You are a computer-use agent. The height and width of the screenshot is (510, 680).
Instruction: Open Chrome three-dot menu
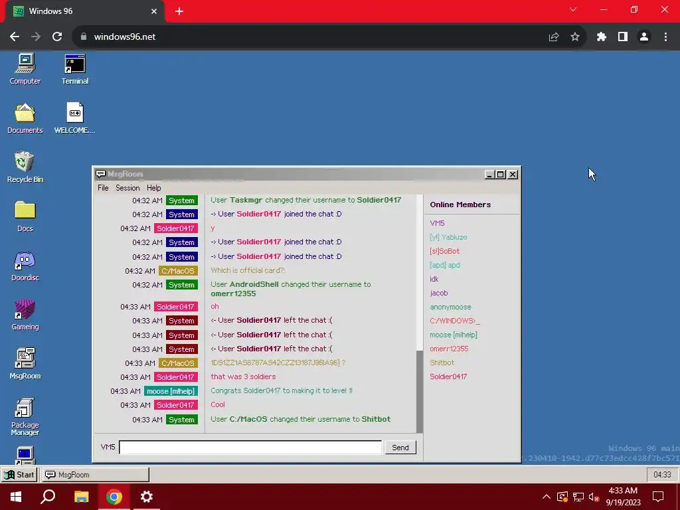click(x=665, y=37)
